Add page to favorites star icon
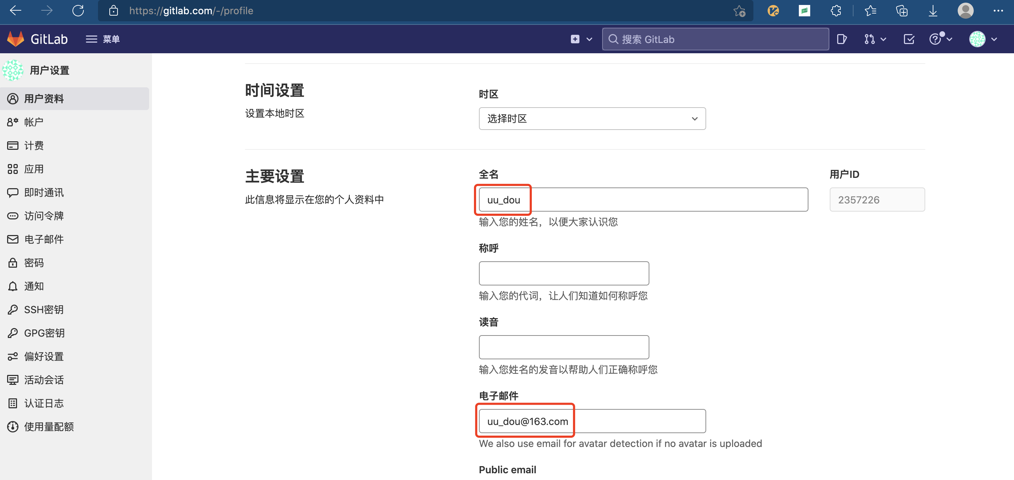This screenshot has height=480, width=1014. pyautogui.click(x=739, y=11)
